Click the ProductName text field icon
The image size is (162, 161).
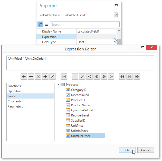pyautogui.click(x=68, y=105)
